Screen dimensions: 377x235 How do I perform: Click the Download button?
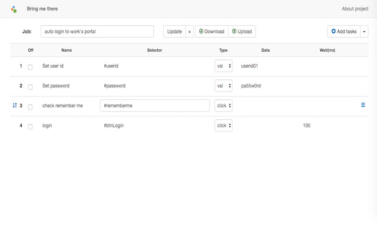pyautogui.click(x=211, y=32)
